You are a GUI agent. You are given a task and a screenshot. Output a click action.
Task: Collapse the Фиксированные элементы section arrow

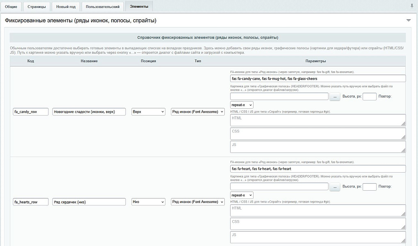click(408, 20)
